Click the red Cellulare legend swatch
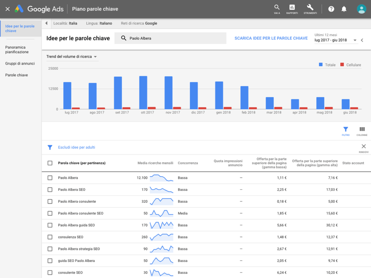 coord(342,64)
